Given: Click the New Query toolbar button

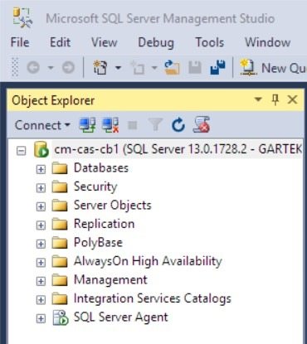Looking at the screenshot, I should [x=273, y=68].
